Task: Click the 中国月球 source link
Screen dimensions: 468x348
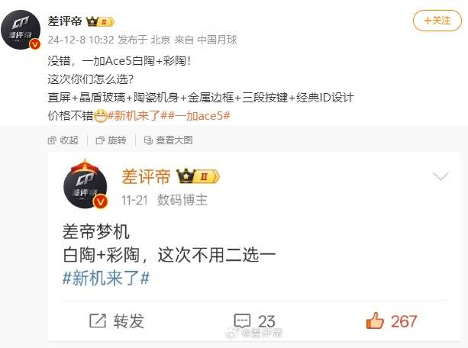Action: click(217, 40)
